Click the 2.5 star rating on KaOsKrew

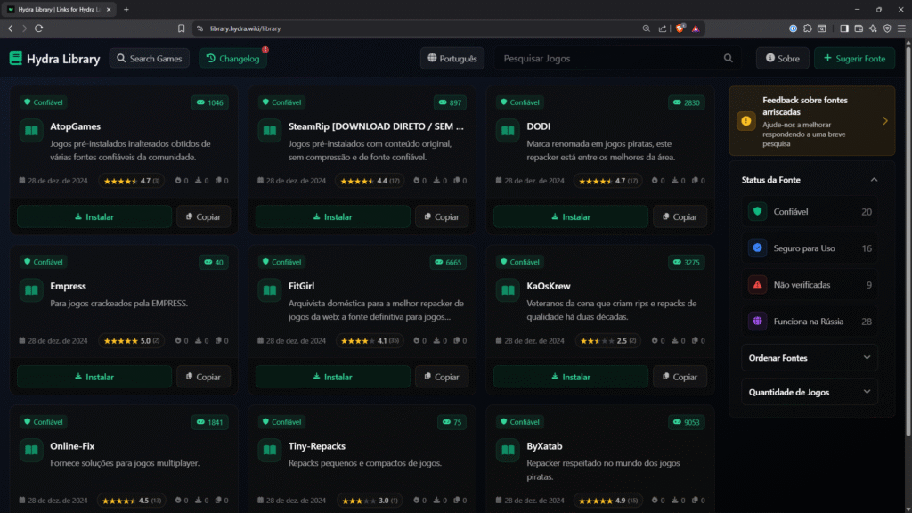(607, 341)
